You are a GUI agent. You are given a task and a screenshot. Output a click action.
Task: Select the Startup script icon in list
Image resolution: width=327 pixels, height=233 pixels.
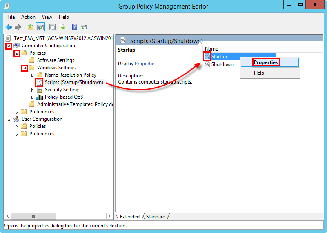coord(207,57)
